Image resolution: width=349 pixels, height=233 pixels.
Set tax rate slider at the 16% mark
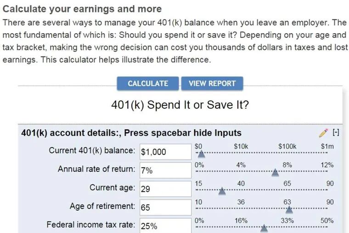tap(241, 227)
